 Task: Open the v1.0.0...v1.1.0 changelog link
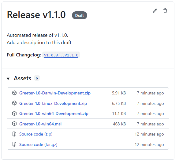point(61,55)
